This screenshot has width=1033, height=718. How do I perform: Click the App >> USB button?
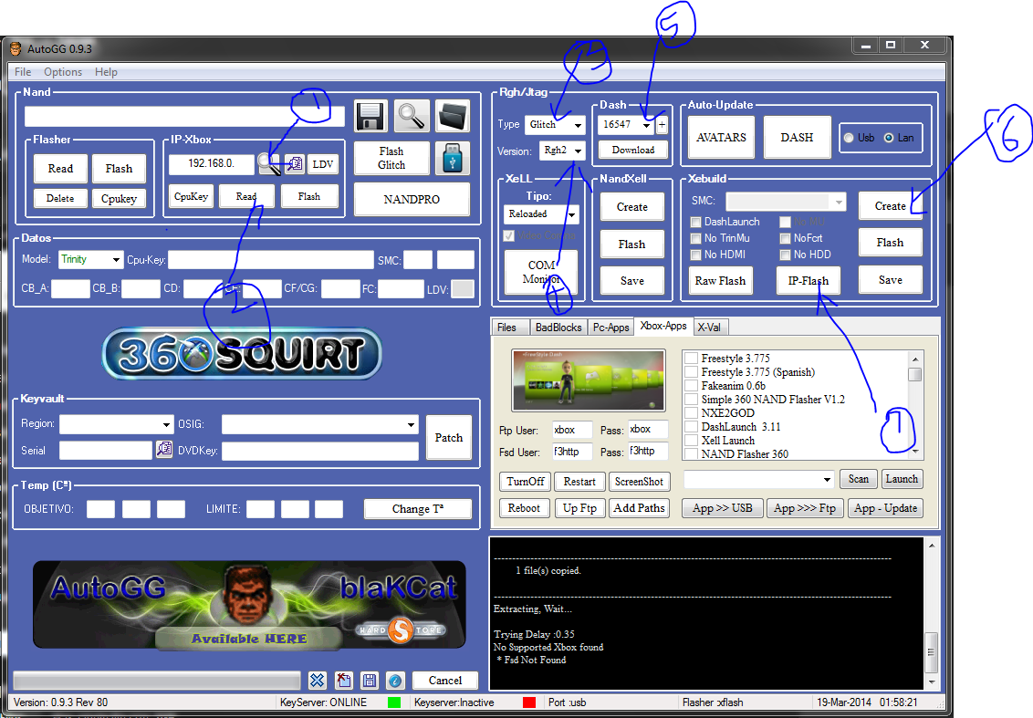pyautogui.click(x=723, y=508)
